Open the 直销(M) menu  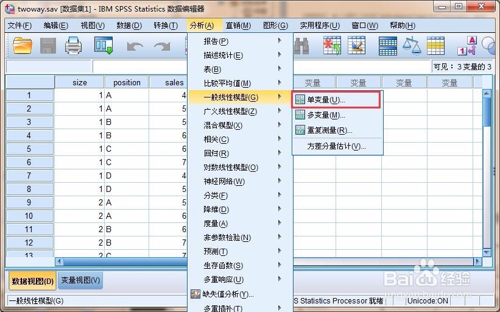[x=238, y=26]
